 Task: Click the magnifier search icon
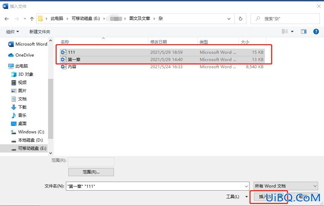point(258,19)
